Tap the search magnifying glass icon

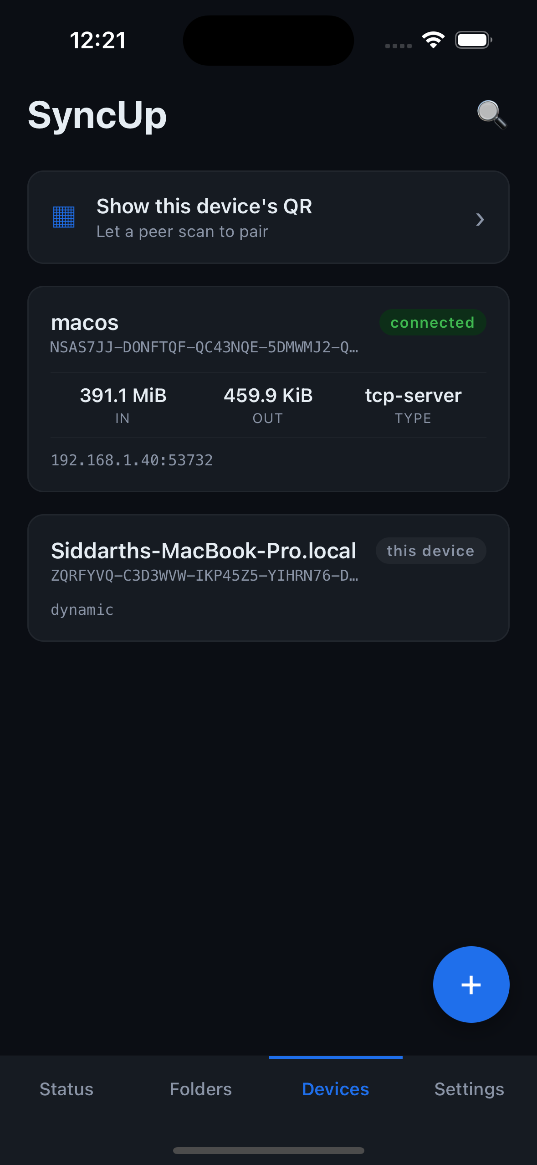pos(491,114)
